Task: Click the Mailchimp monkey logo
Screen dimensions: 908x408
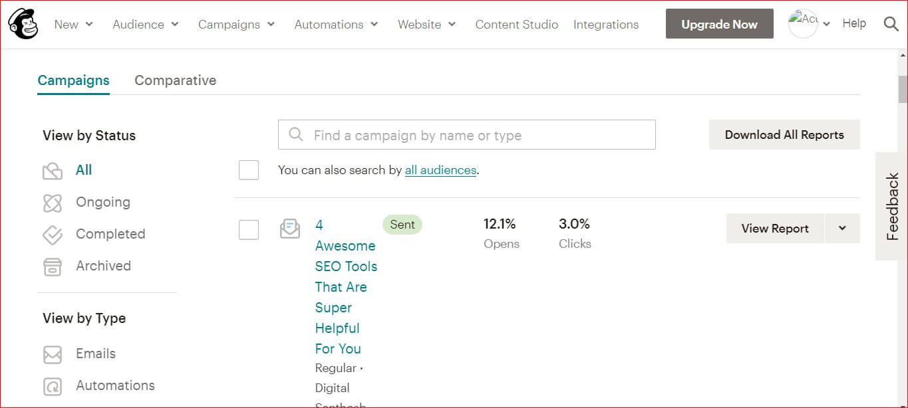Action: pyautogui.click(x=23, y=24)
